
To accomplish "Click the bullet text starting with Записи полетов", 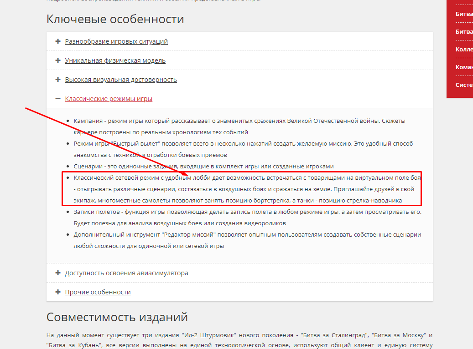I will (x=247, y=217).
